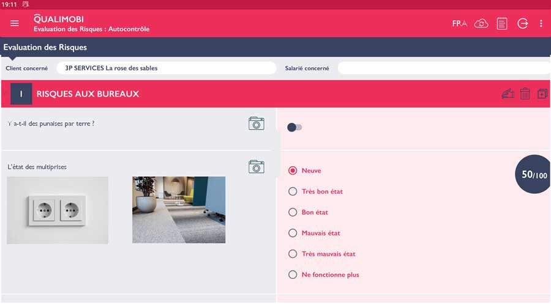
Task: Add photo for the punaises question
Action: [256, 124]
